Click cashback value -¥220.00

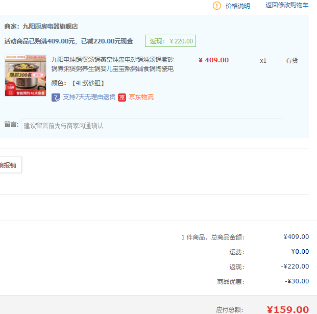pos(295,267)
